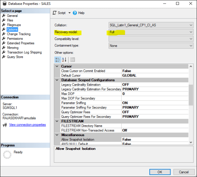
Task: Click View connection properties link
Action: (x=27, y=125)
